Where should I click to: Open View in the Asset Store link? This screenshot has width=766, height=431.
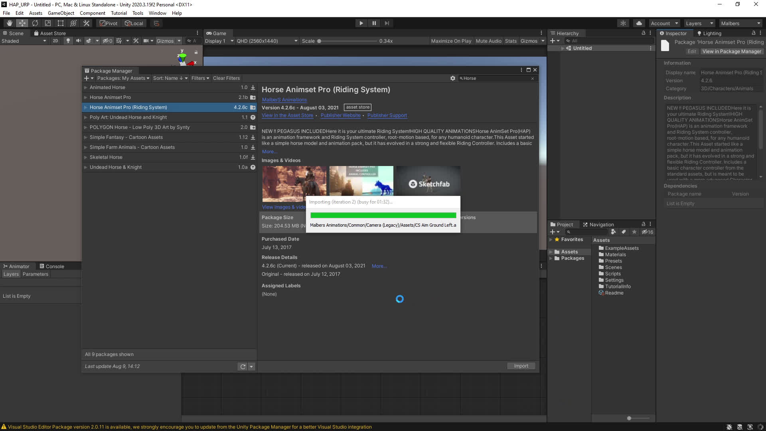[x=287, y=115]
